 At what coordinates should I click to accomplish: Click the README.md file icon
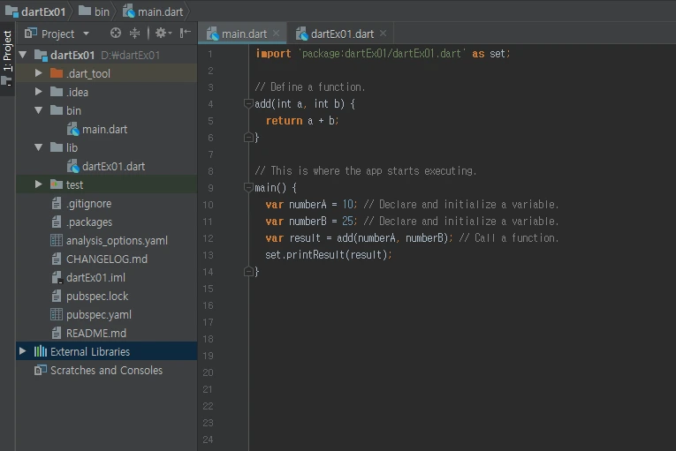[x=57, y=333]
